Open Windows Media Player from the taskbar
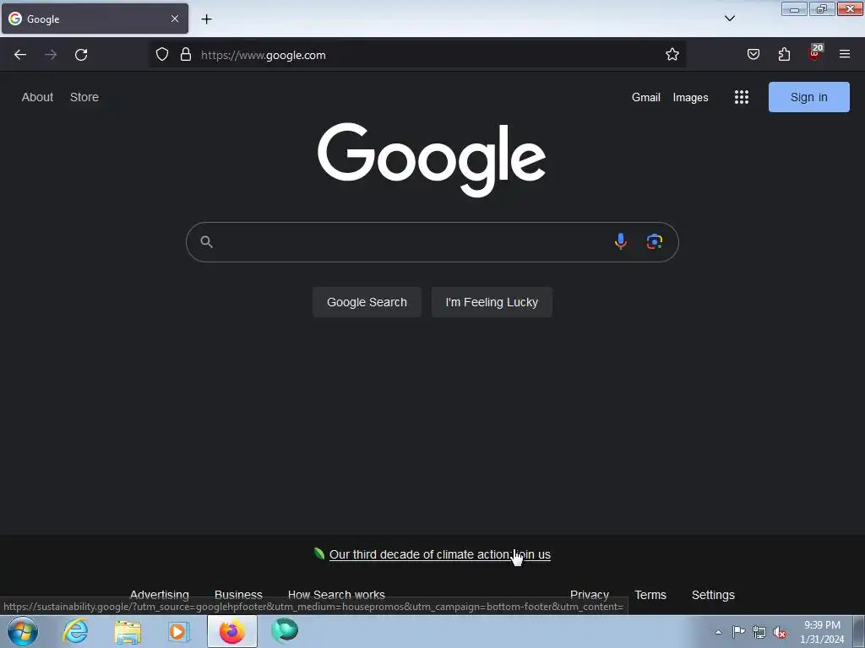The width and height of the screenshot is (865, 648). pyautogui.click(x=179, y=631)
